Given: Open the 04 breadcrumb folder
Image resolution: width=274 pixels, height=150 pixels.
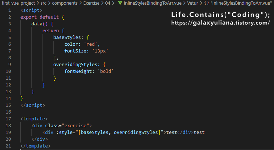Looking at the screenshot, I should [108, 3].
